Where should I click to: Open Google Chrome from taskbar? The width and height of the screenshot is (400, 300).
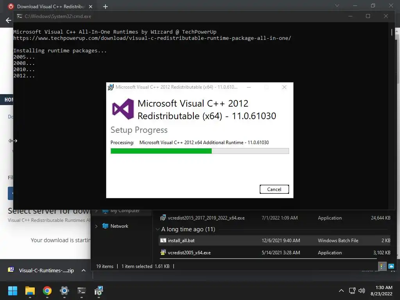point(47,291)
